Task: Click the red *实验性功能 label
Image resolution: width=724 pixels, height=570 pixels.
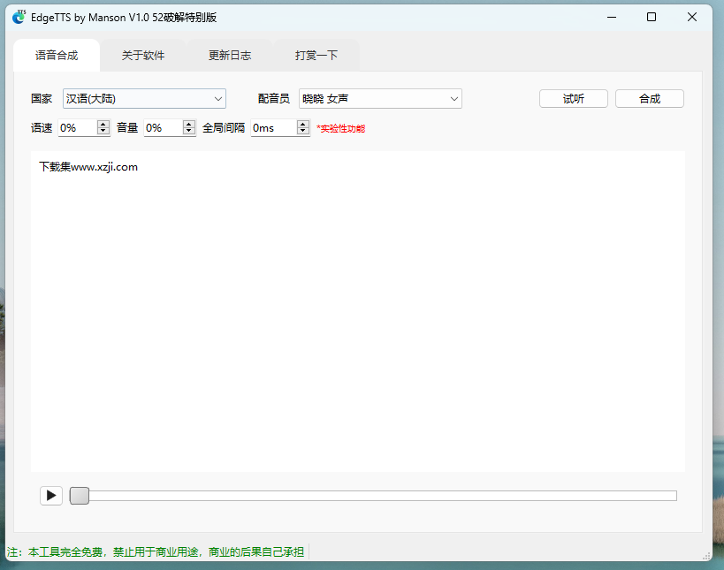Action: tap(340, 129)
